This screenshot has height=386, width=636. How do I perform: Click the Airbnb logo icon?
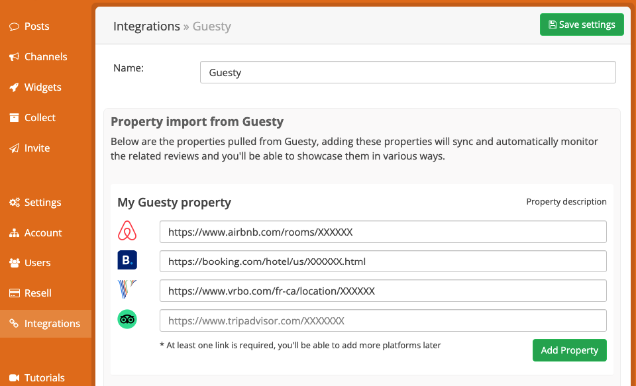[x=127, y=231]
